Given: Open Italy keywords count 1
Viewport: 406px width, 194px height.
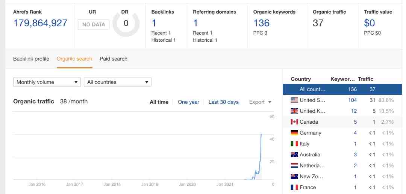Looking at the screenshot, I should coord(355,144).
